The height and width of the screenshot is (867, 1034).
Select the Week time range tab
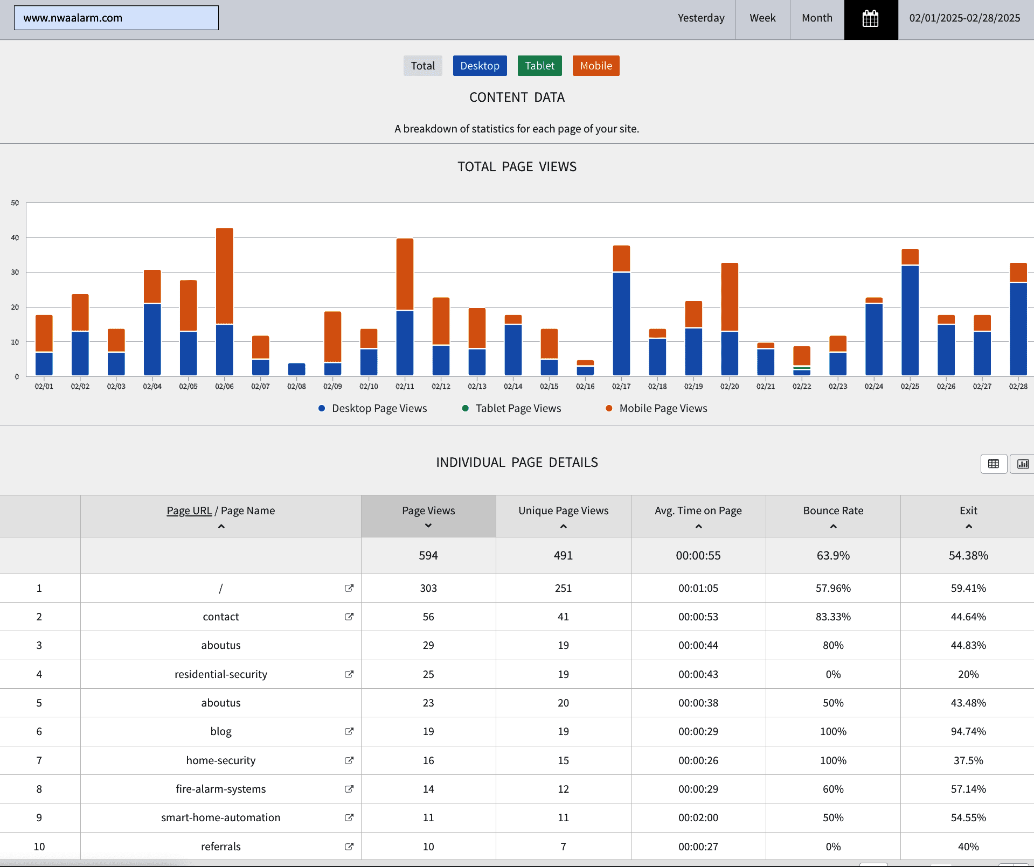click(x=762, y=18)
